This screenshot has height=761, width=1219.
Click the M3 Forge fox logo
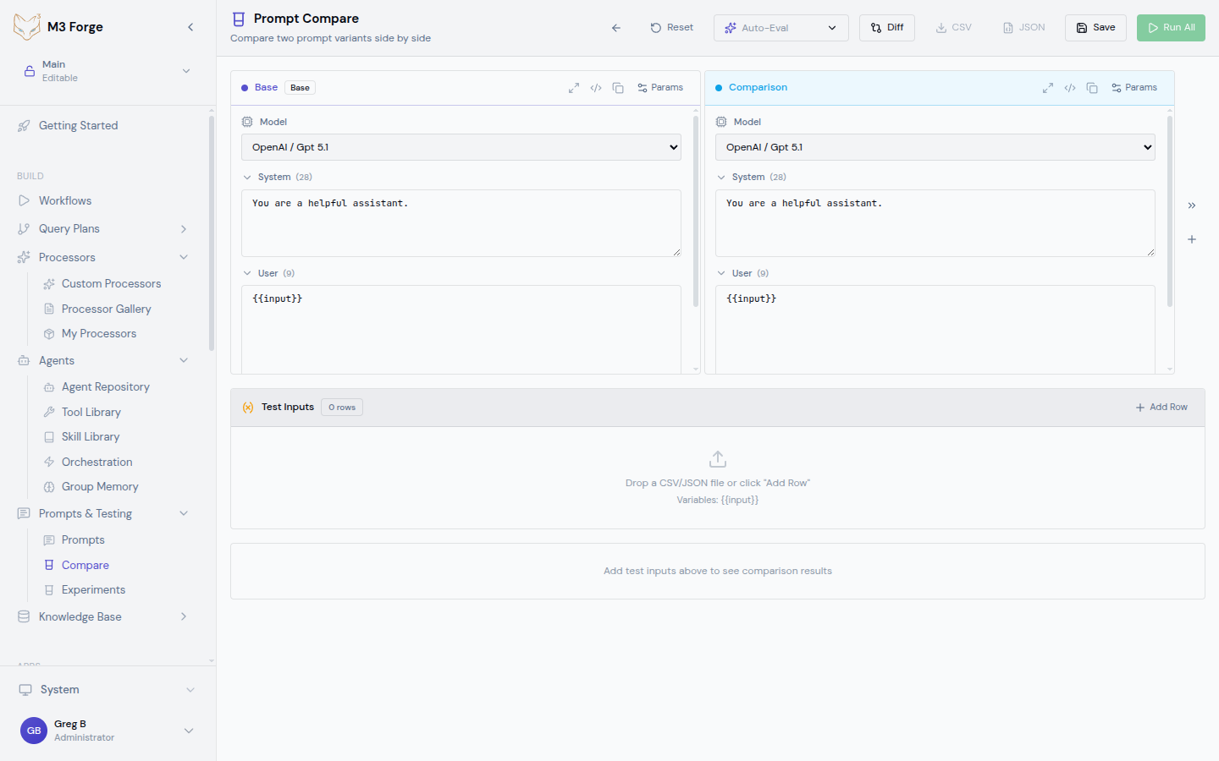tap(26, 26)
